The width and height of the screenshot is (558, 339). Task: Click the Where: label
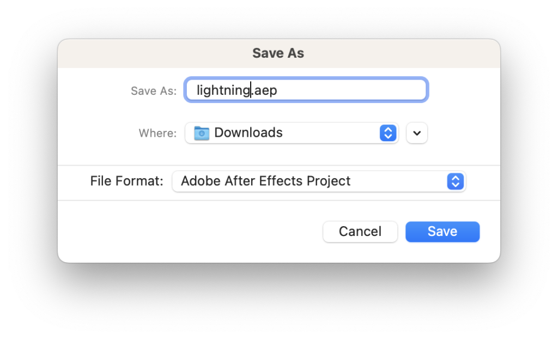coord(157,133)
